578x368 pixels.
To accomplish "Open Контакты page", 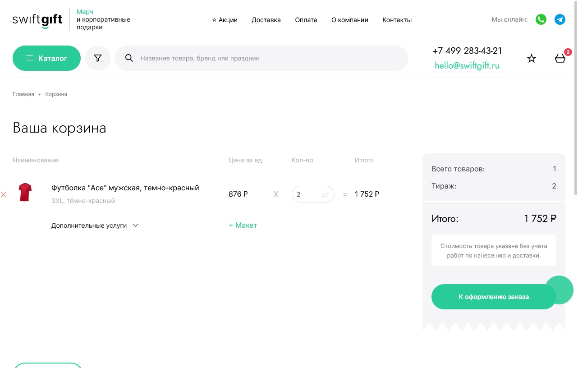I will click(397, 20).
